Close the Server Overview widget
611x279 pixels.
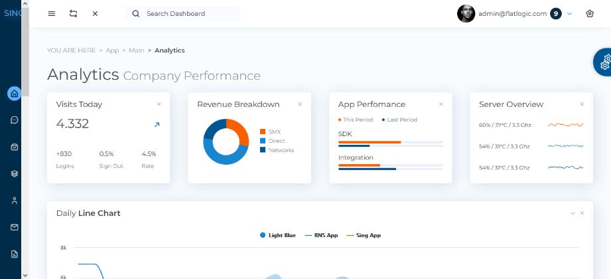582,104
